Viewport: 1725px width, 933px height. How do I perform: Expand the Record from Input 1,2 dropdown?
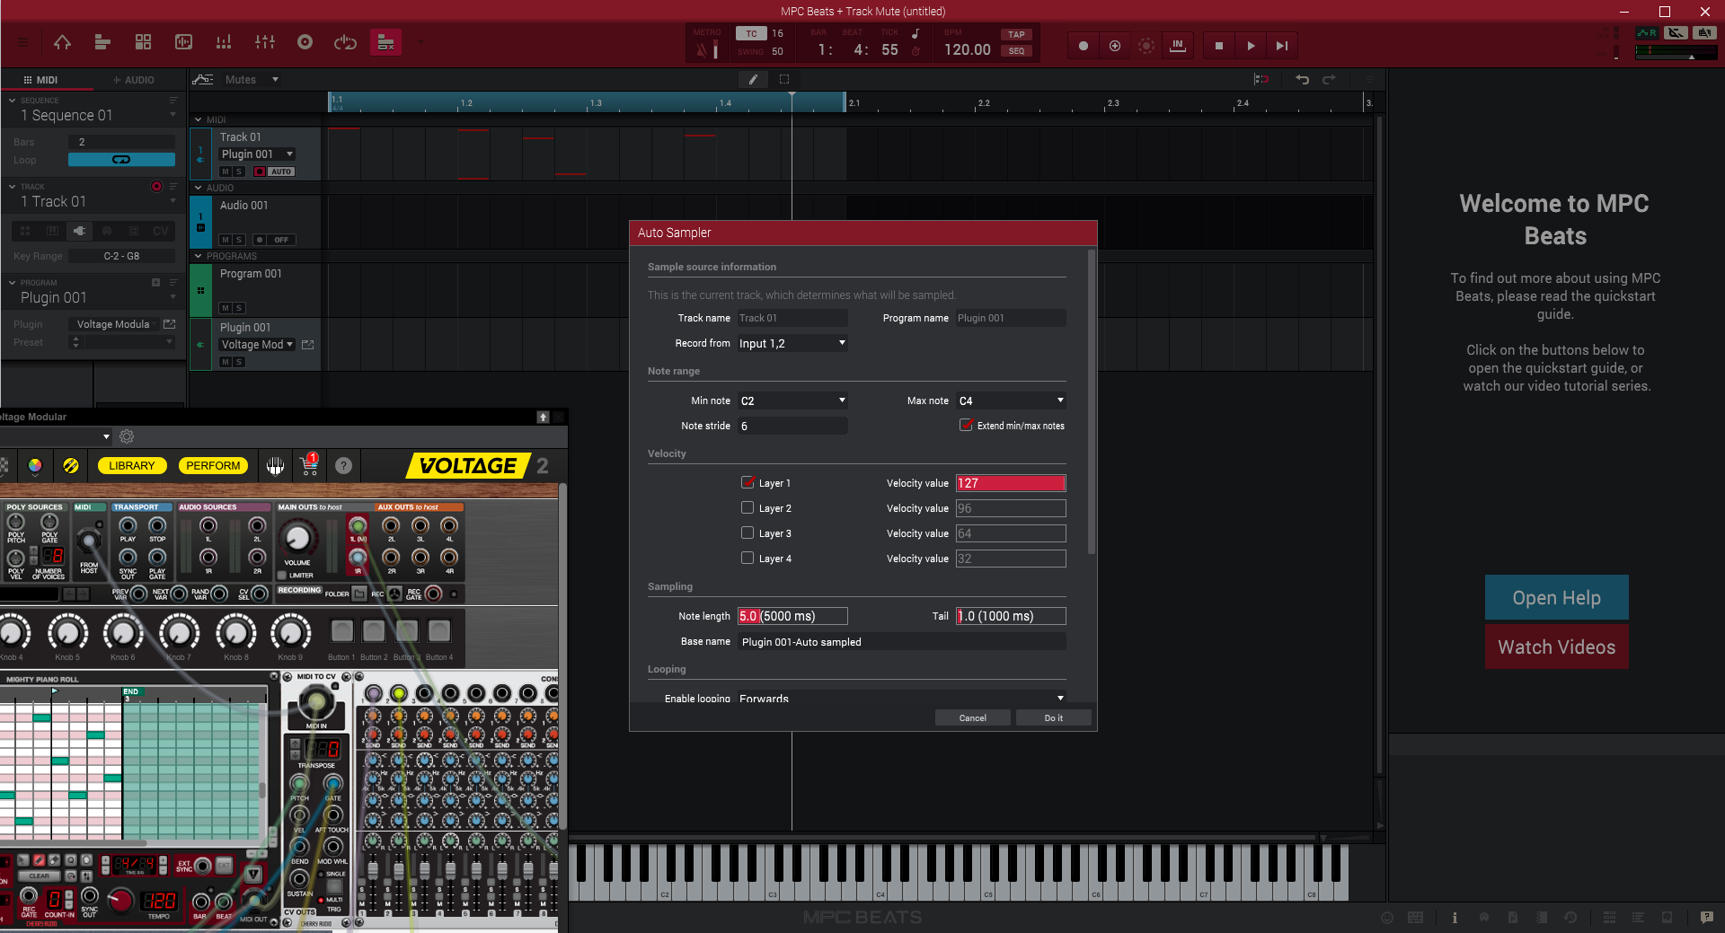click(x=792, y=343)
